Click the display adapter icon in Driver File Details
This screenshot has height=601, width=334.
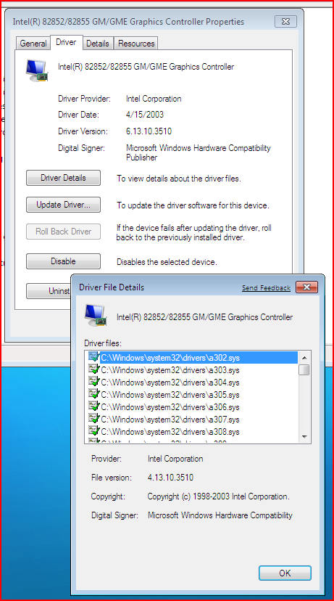(x=95, y=316)
